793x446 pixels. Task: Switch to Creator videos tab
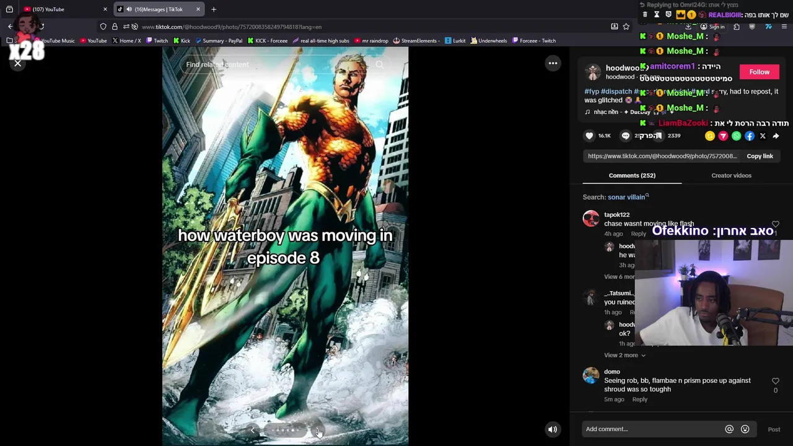(x=731, y=175)
